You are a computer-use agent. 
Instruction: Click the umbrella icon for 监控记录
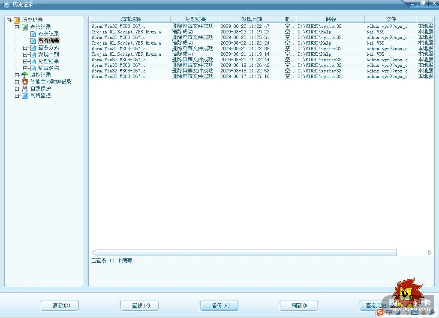(25, 75)
